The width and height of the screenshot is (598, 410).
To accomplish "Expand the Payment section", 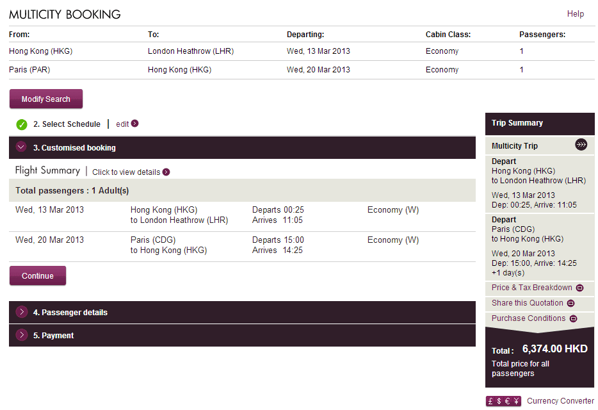I will [22, 335].
